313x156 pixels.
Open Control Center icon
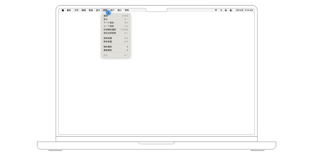coord(231,10)
